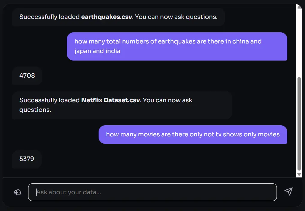Viewport: 305px width, 211px height.
Task: Click the bold 'earthquakes.csv' filename
Action: click(107, 17)
